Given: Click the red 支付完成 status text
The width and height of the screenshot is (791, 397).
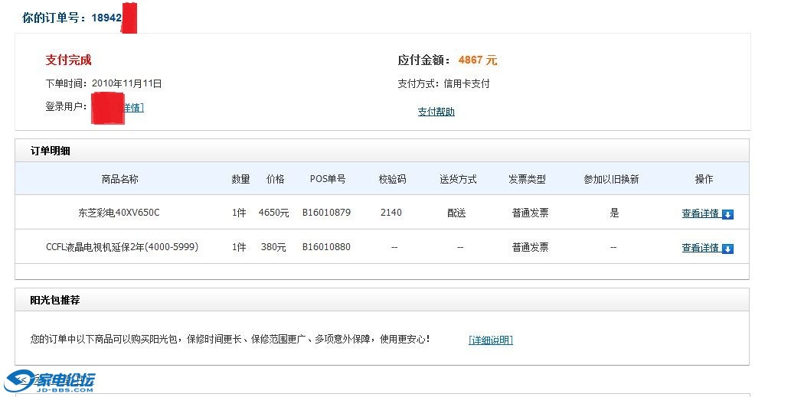Looking at the screenshot, I should point(68,60).
